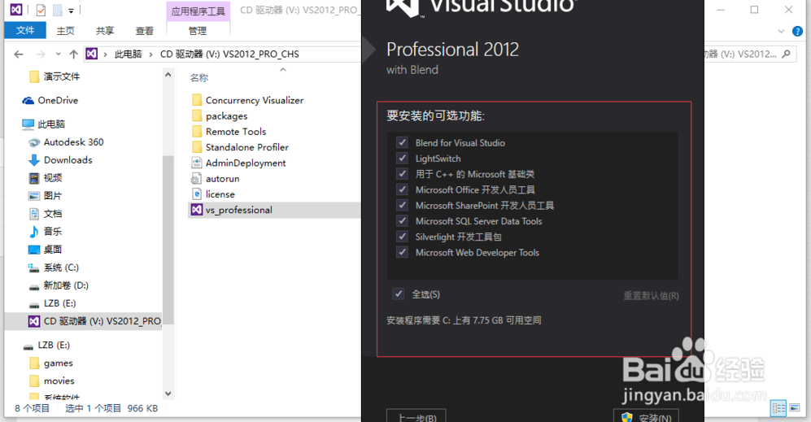Screen dimensions: 811x422
Task: Open the 查看 (View) ribbon tab
Action: 145,30
